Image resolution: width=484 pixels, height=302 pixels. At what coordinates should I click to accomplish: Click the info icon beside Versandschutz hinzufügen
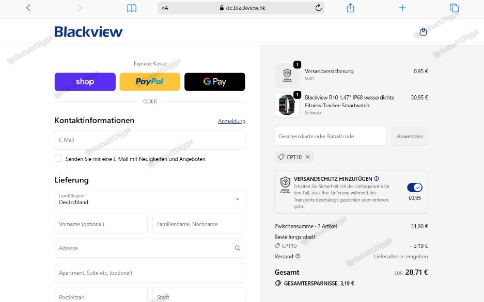(377, 178)
